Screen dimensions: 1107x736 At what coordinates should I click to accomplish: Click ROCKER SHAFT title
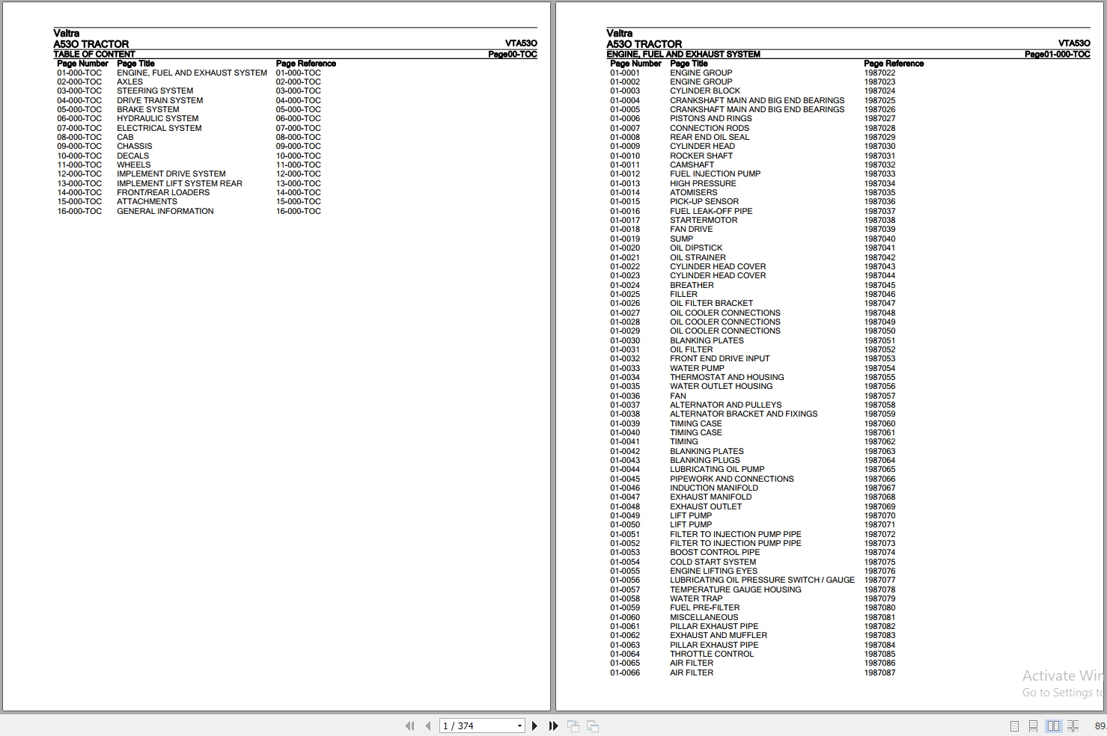(x=701, y=156)
